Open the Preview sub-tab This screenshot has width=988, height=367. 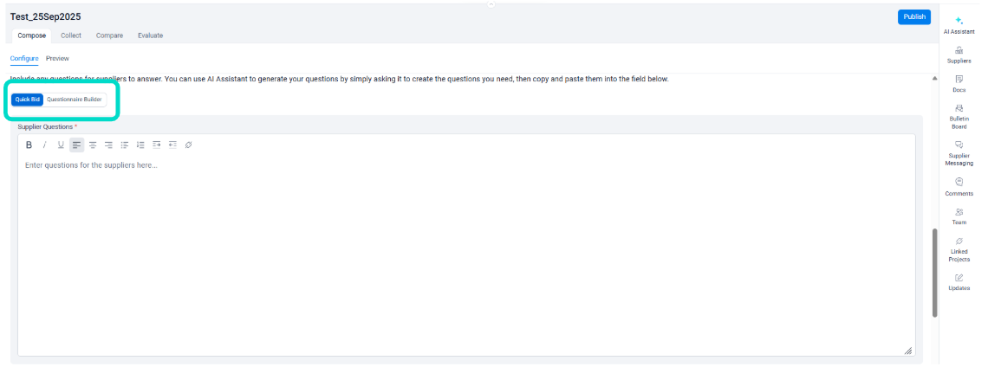57,59
